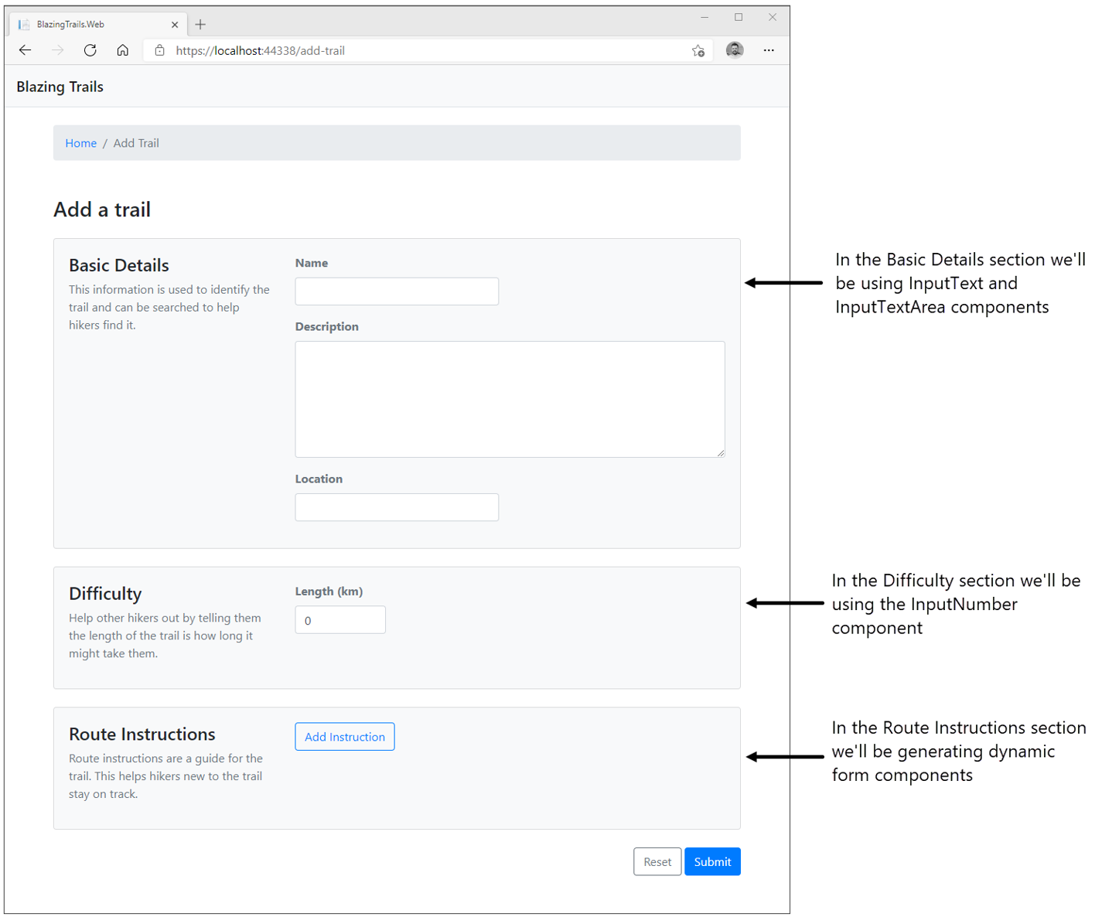Click the Blazing Trails brand title

60,87
